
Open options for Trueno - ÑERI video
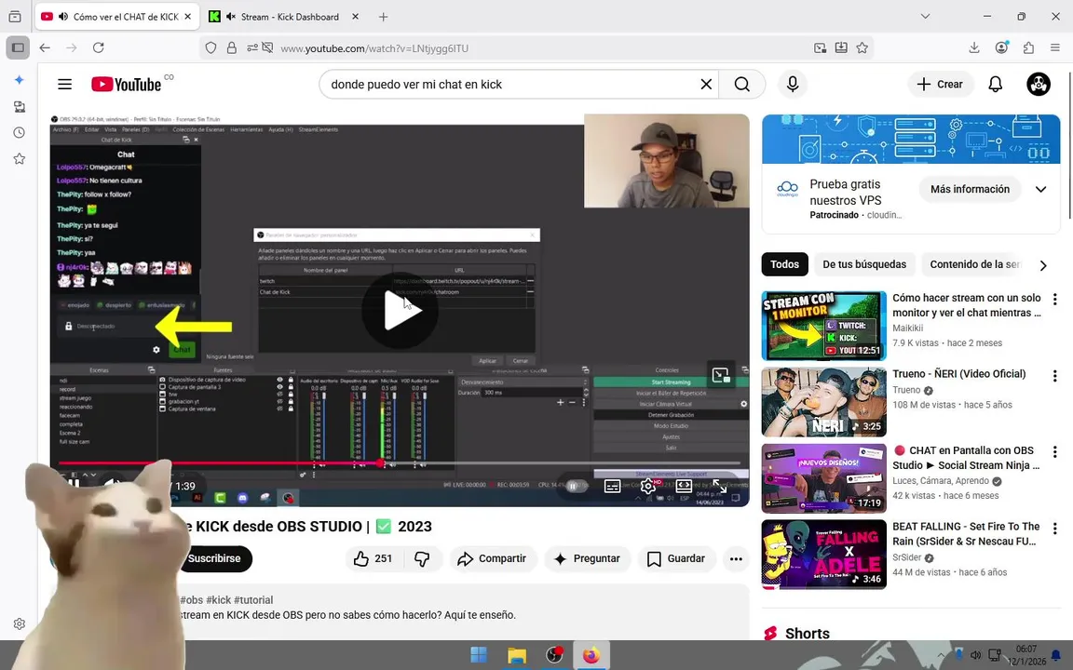(x=1054, y=375)
